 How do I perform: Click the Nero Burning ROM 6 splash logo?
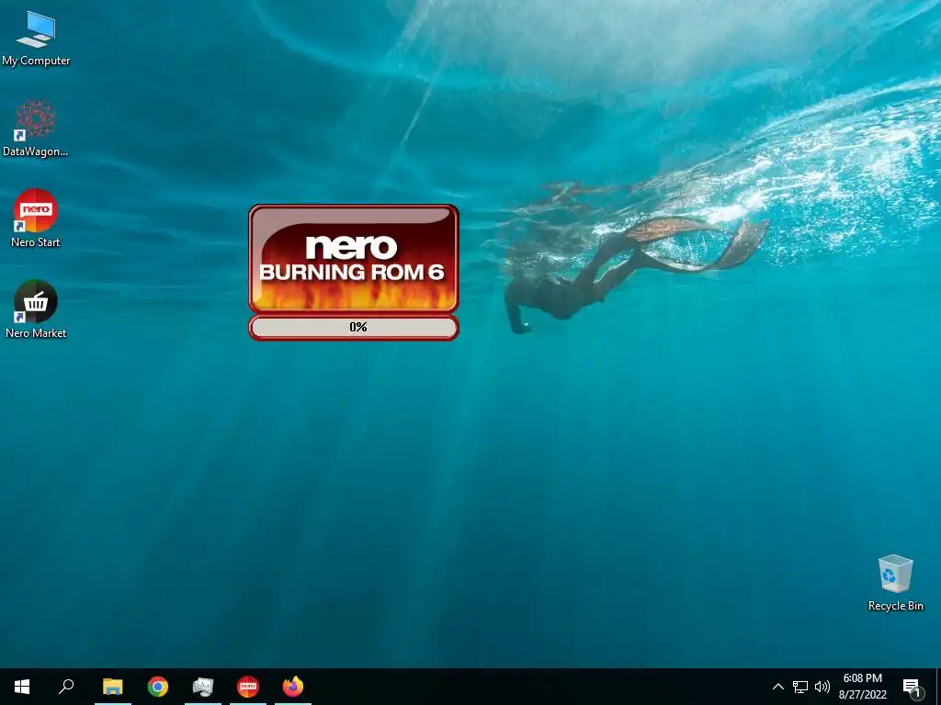pyautogui.click(x=354, y=258)
